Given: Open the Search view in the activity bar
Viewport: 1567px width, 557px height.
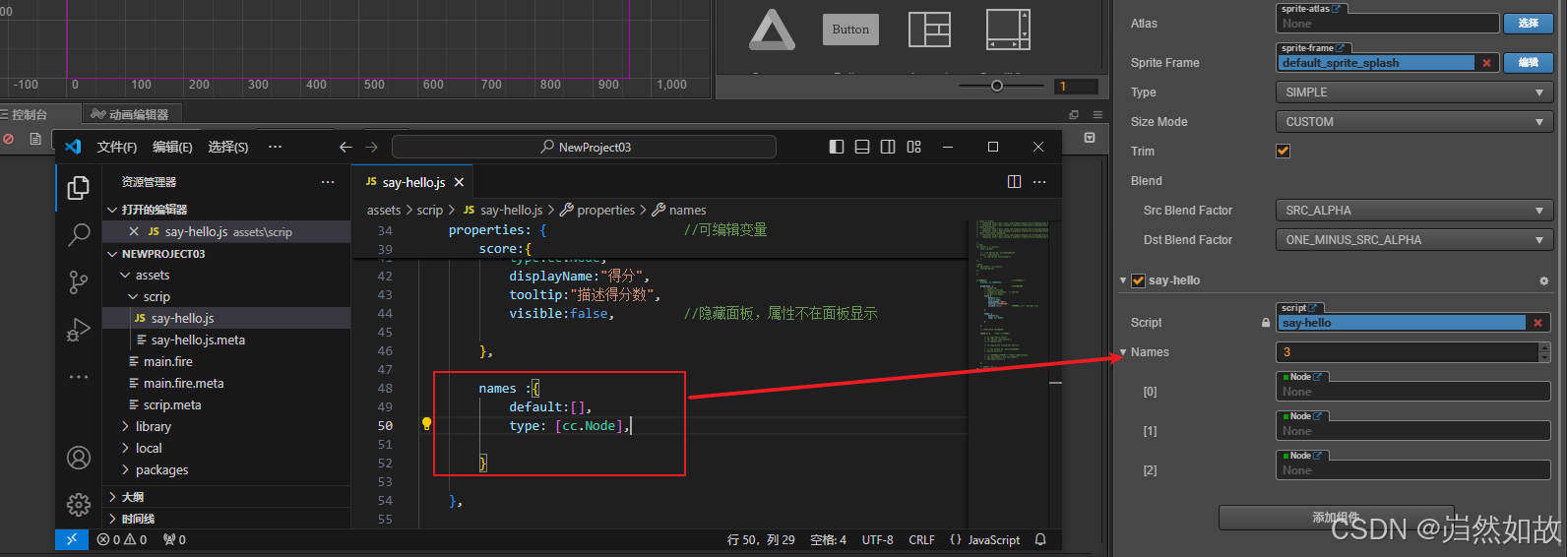Looking at the screenshot, I should tap(79, 234).
